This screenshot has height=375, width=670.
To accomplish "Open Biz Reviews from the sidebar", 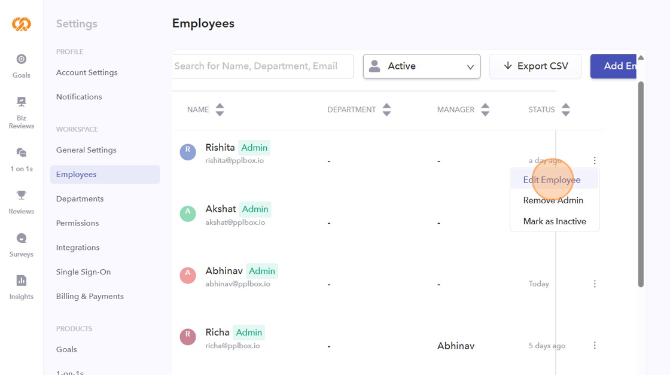I will [22, 102].
